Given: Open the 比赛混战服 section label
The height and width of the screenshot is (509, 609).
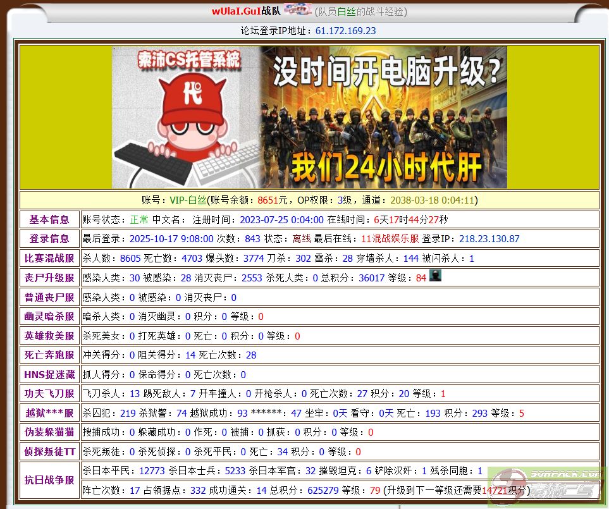Looking at the screenshot, I should 49,258.
